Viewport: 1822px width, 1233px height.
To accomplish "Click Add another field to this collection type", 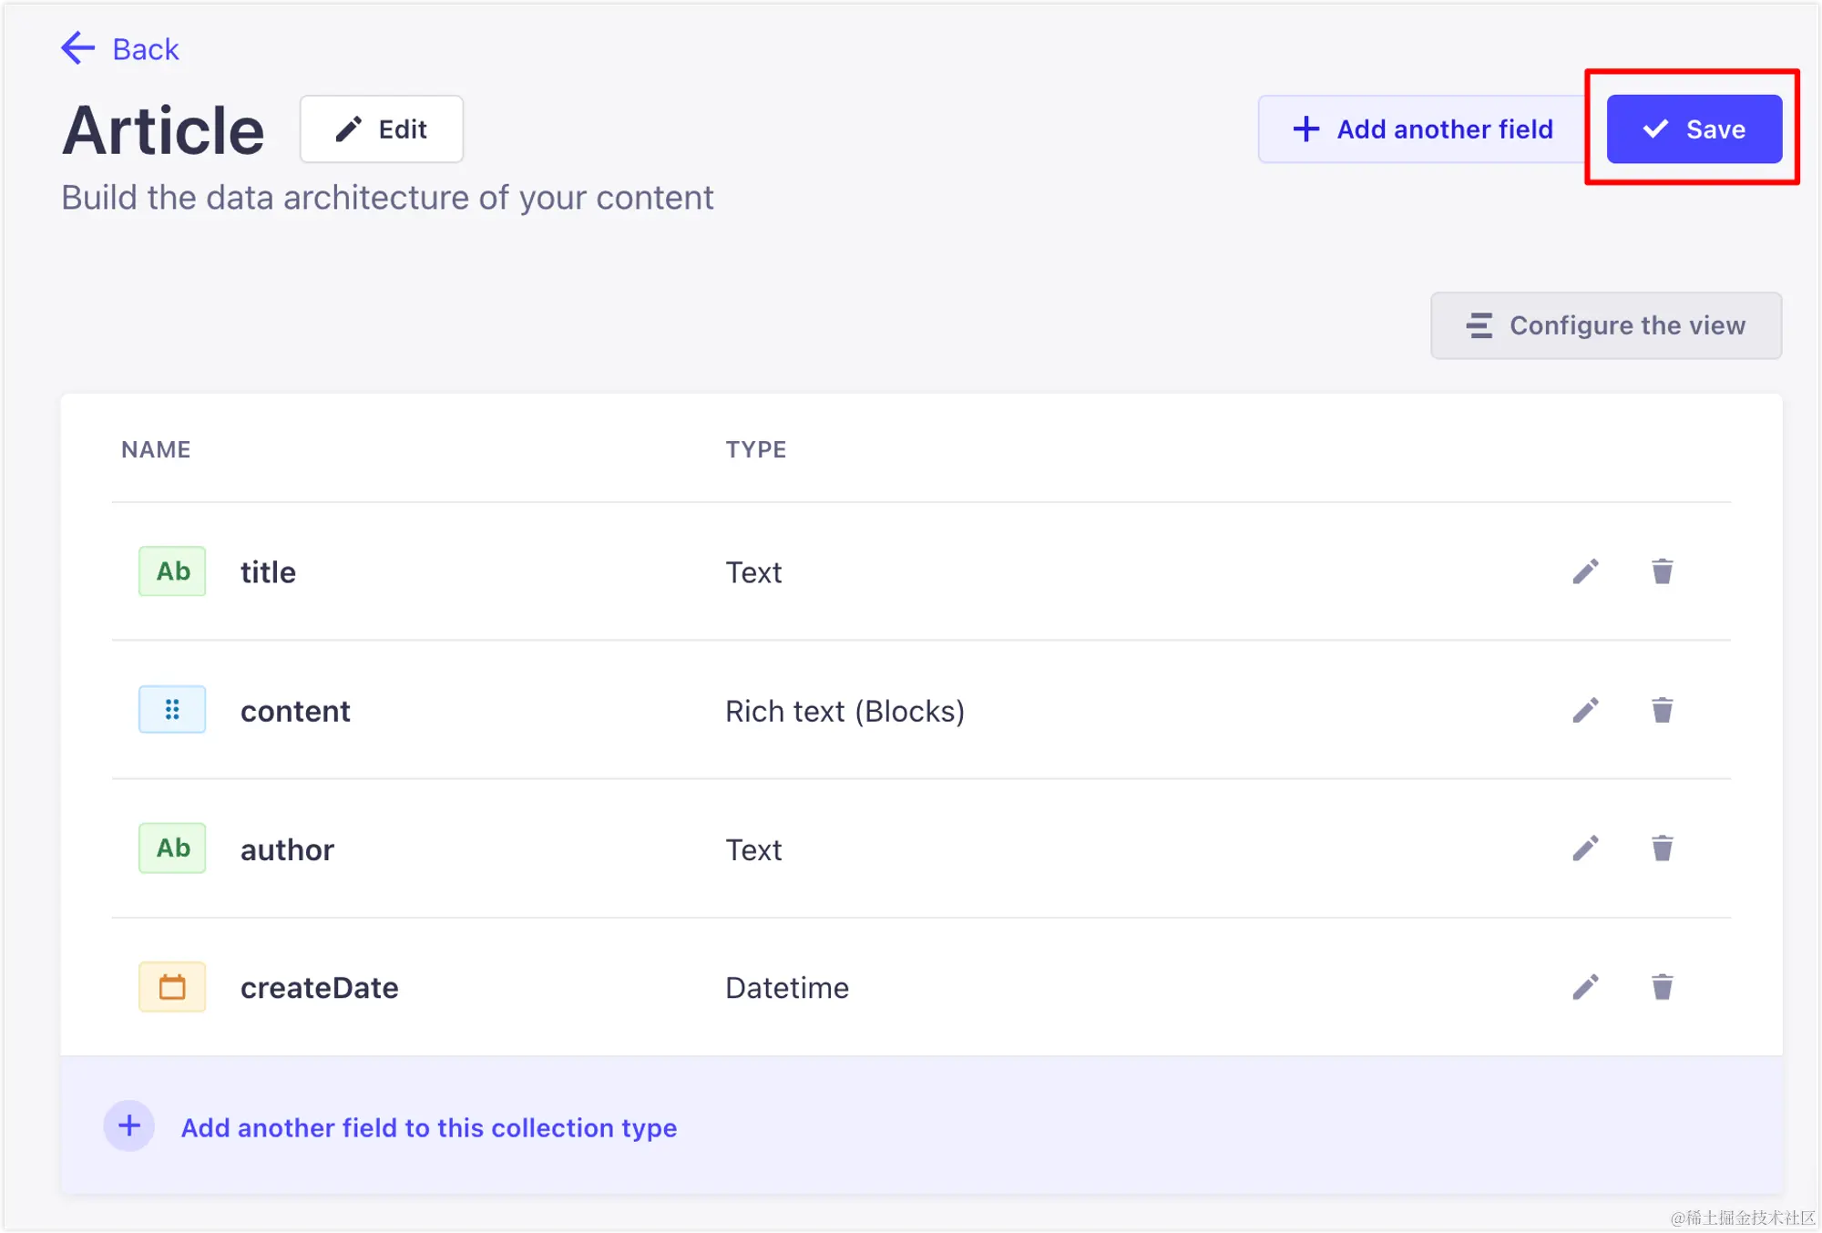I will [428, 1128].
